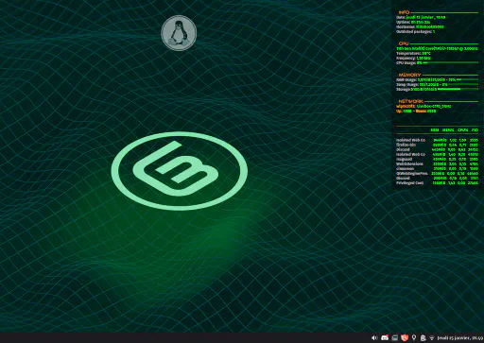Click the cinnamon process row
The height and width of the screenshot is (343, 484).
tap(437, 168)
